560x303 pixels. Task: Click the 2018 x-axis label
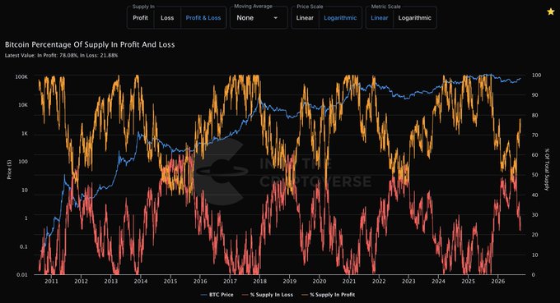pos(259,282)
